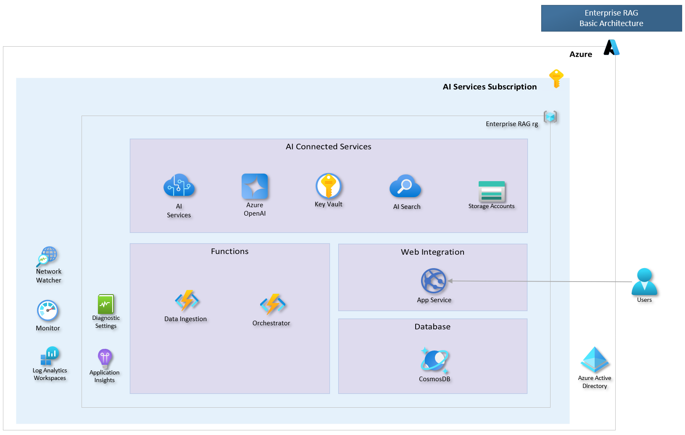Viewport: 685px width, 435px height.
Task: Click the Enterprise RAG Basic Architecture title box
Action: tap(611, 18)
